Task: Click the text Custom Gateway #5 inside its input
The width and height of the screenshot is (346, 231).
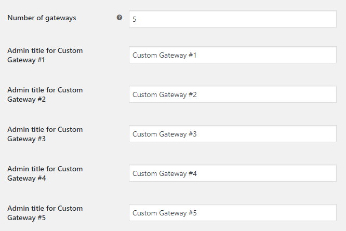Action: 165,213
